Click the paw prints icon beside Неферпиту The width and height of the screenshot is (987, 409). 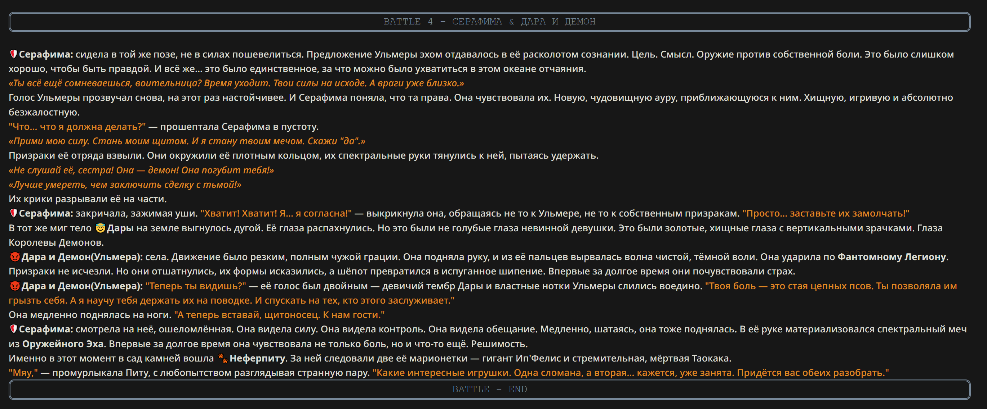223,358
